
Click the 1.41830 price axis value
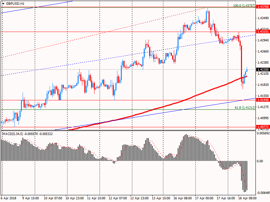(x=263, y=85)
